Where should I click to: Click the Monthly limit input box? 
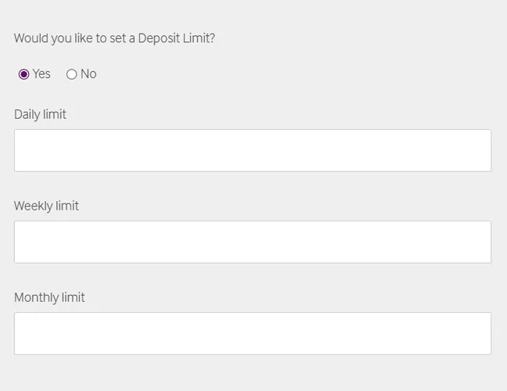point(253,333)
